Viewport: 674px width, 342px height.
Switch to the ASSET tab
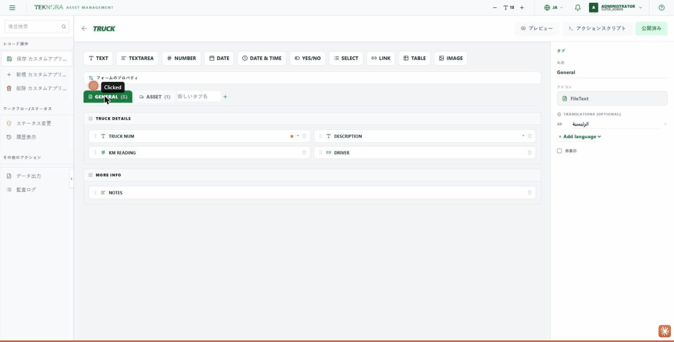[155, 97]
